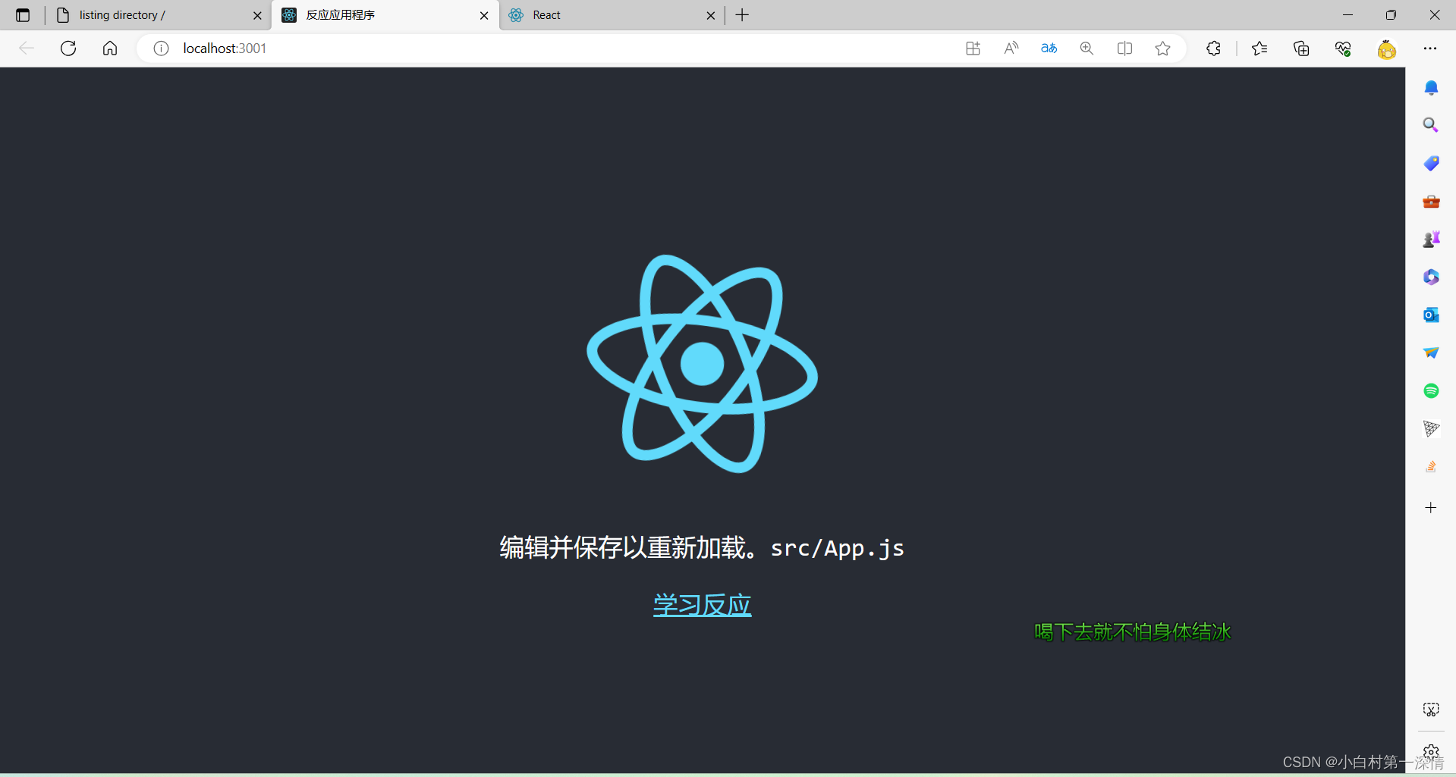Open the zoom magnifier control
This screenshot has height=777, width=1456.
point(1086,49)
